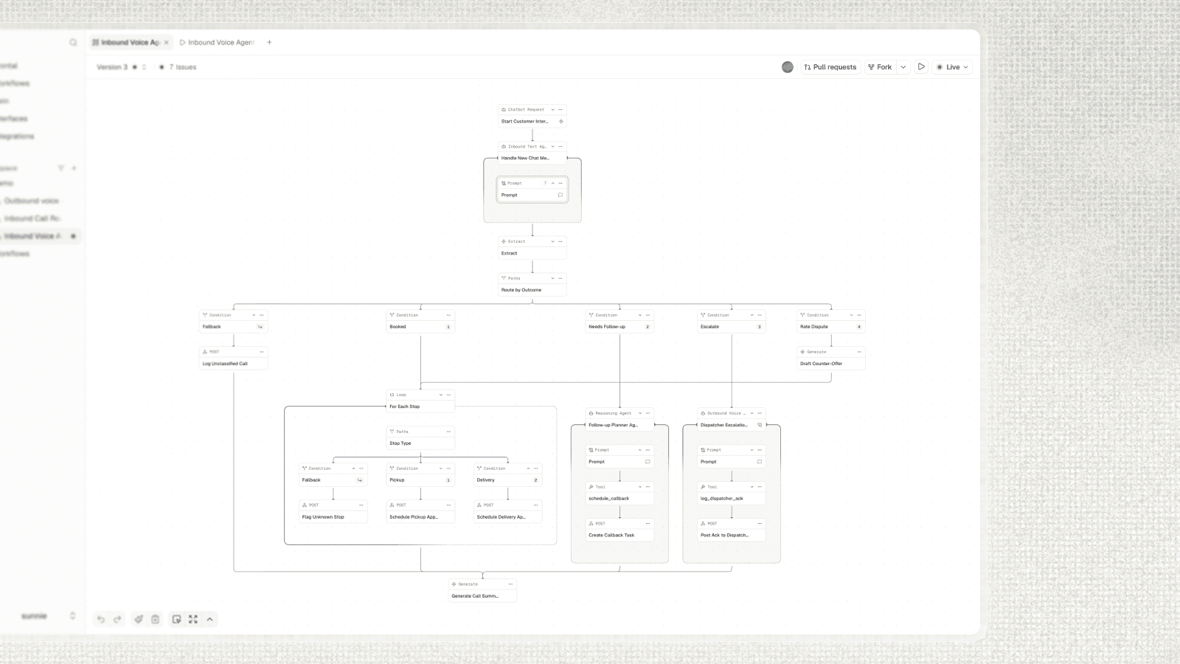The height and width of the screenshot is (664, 1180).
Task: Open the Draft Counter-Offer node menu
Action: 859,352
